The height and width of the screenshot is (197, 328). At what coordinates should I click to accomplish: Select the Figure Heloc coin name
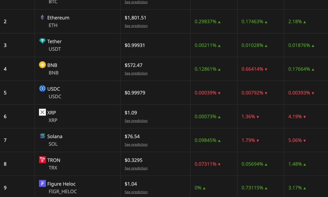pos(61,184)
